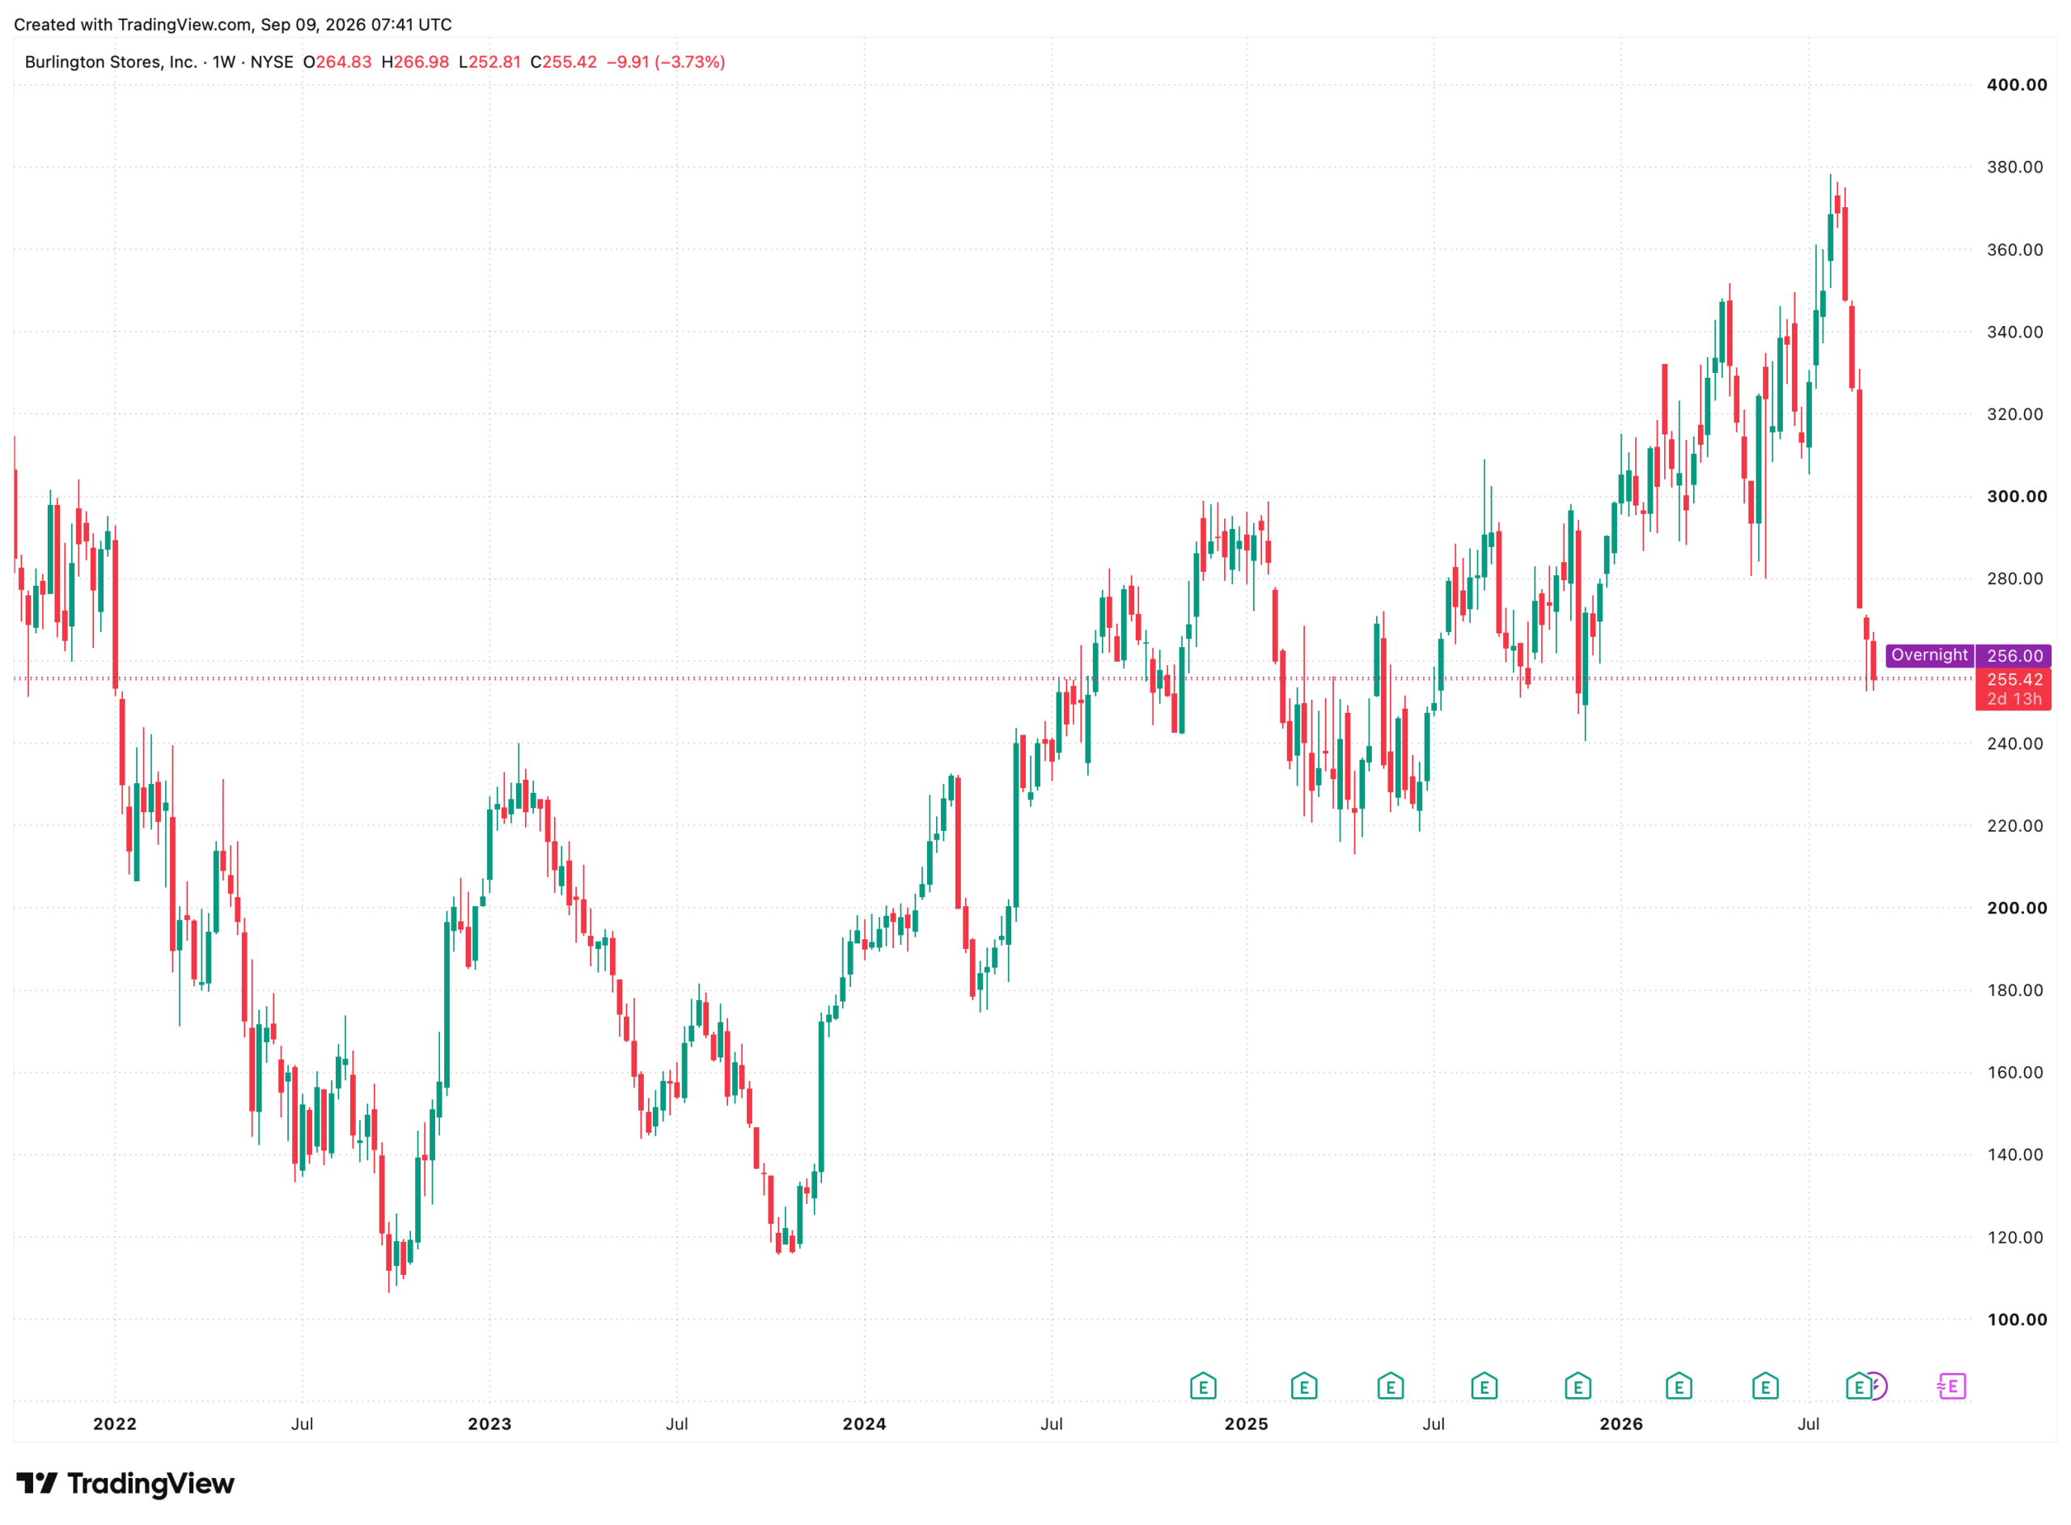This screenshot has height=1525, width=2071.
Task: Click the 120.00 price axis label
Action: [x=2014, y=1237]
